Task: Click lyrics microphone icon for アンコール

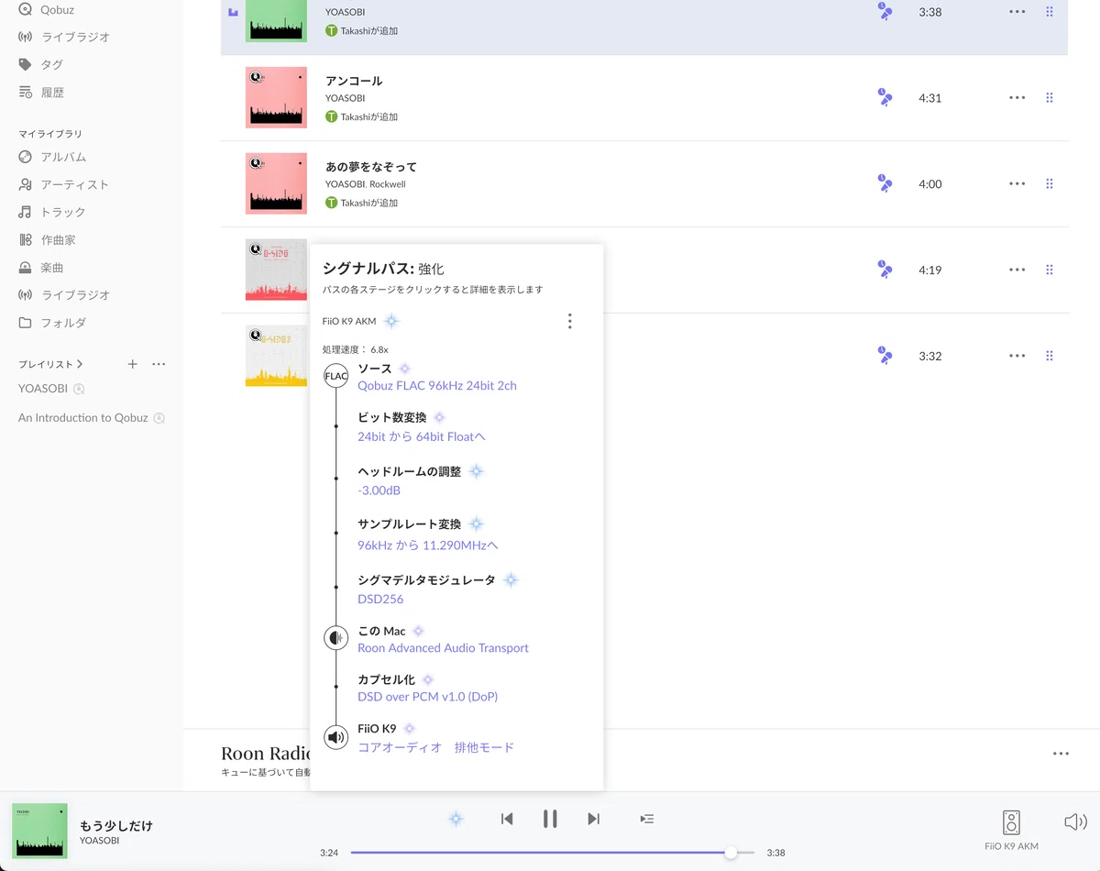Action: coord(885,97)
